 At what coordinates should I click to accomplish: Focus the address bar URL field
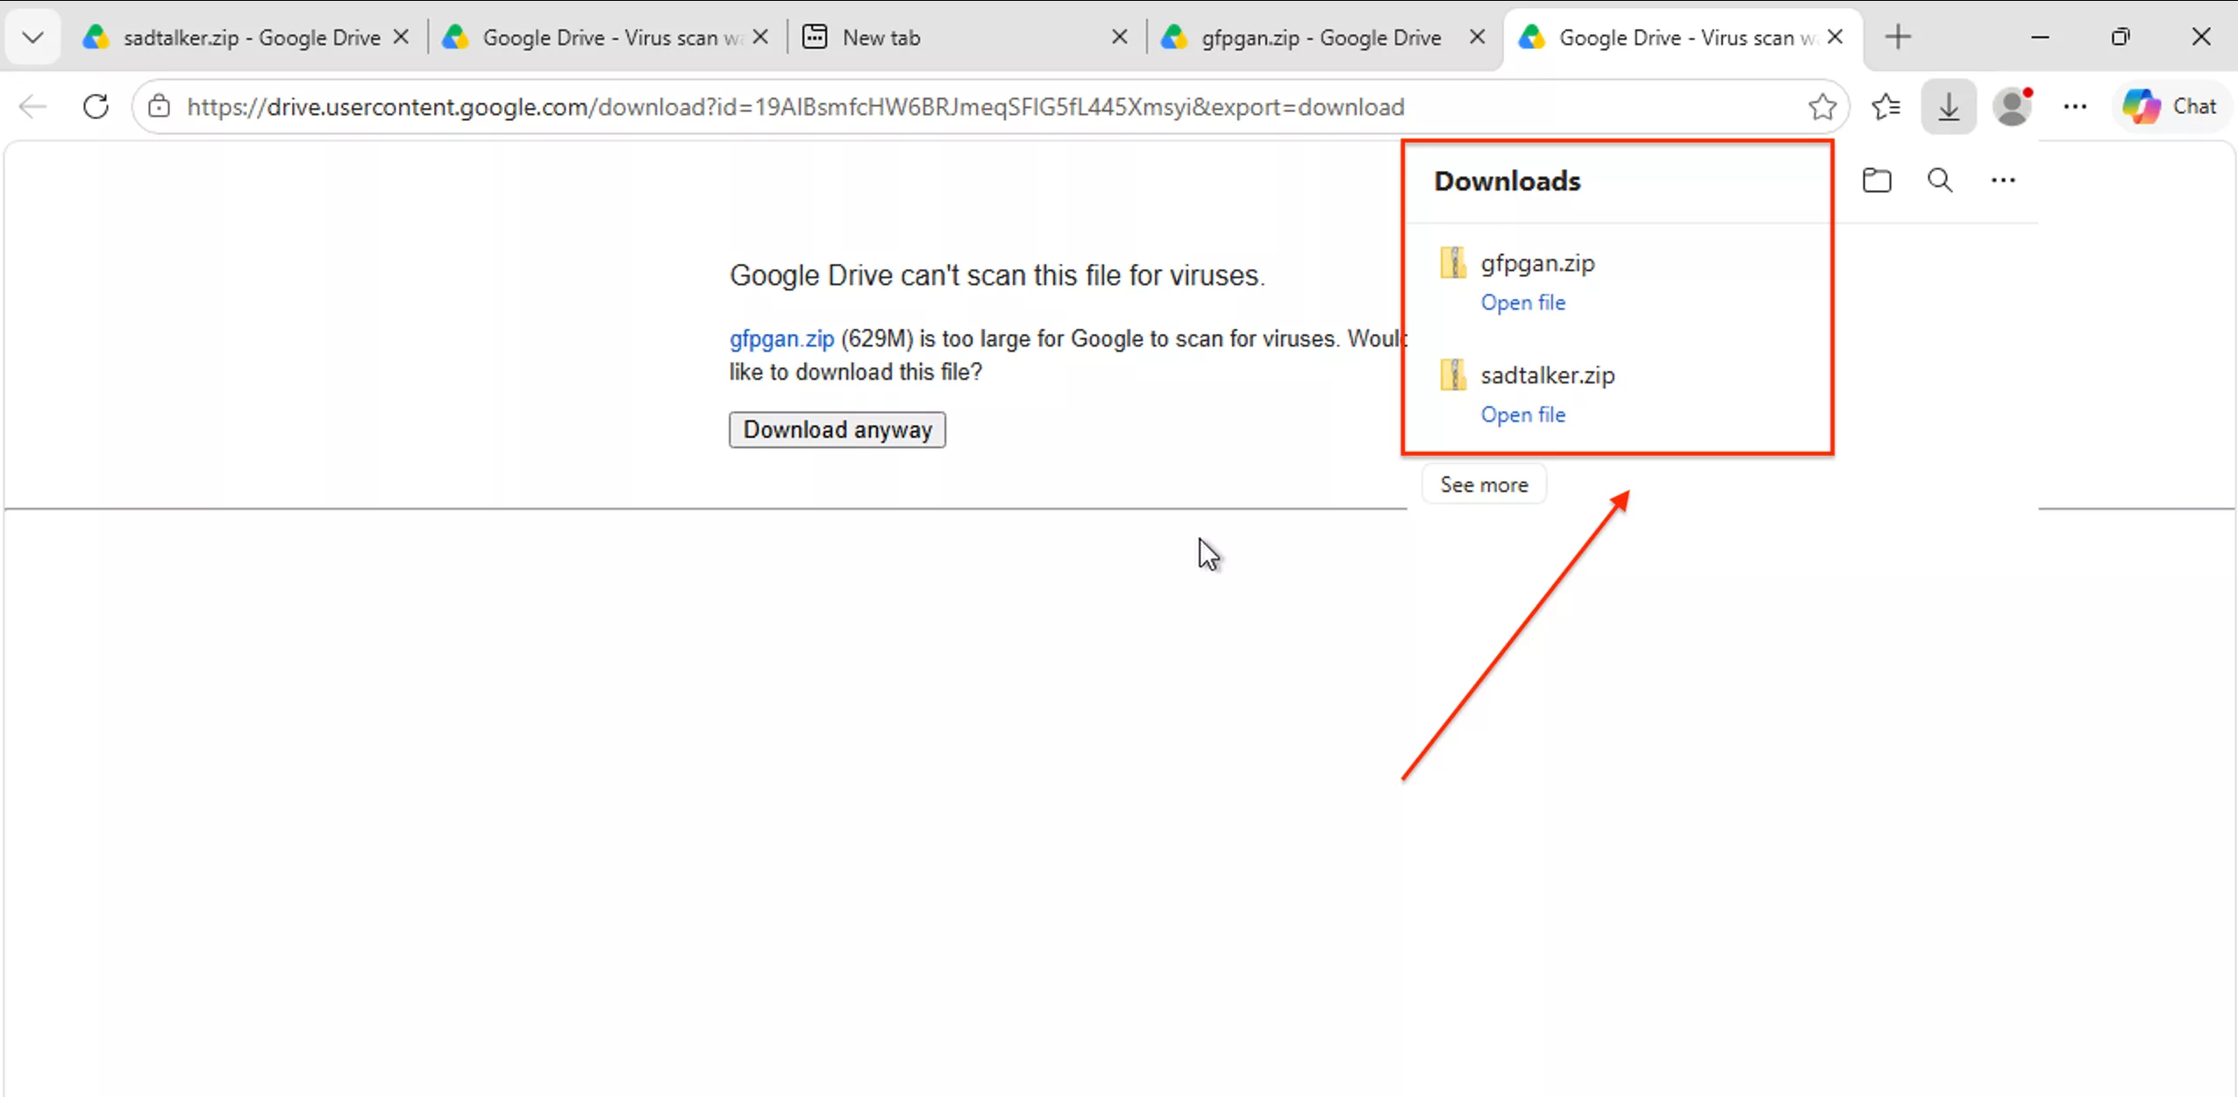(x=991, y=107)
